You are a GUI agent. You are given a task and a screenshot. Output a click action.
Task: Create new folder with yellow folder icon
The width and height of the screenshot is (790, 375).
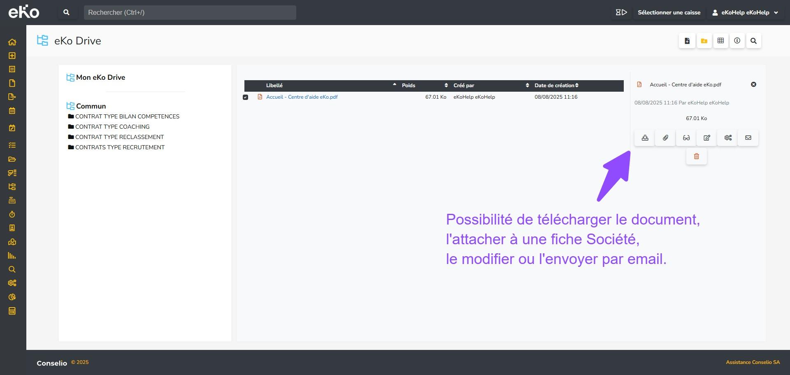704,41
